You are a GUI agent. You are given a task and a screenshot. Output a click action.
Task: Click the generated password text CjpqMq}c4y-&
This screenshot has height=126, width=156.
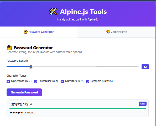click(20, 104)
